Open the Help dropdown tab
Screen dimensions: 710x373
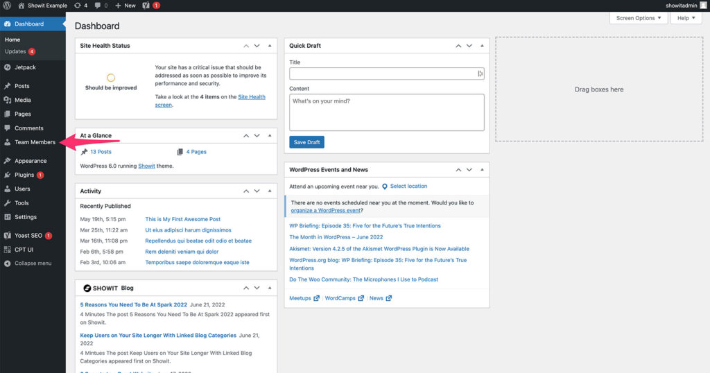[688, 18]
